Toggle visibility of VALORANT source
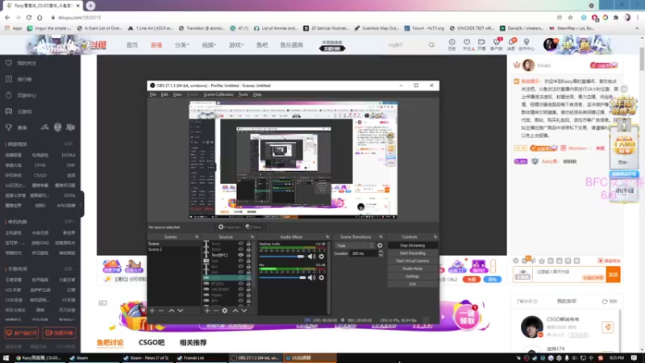Viewport: 645px width, 363px height. point(240,290)
